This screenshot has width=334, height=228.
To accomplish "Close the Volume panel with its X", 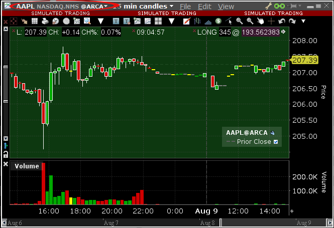I will pos(6,164).
